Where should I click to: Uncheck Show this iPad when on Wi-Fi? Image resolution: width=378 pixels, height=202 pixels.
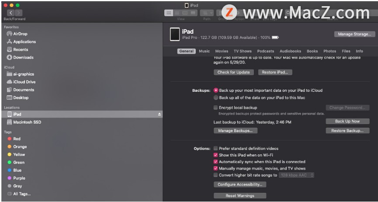pos(216,155)
